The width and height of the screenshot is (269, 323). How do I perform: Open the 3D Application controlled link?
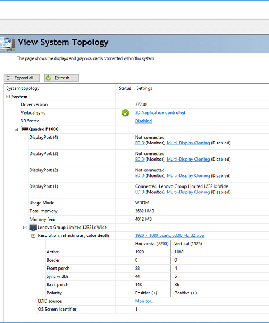pyautogui.click(x=160, y=113)
